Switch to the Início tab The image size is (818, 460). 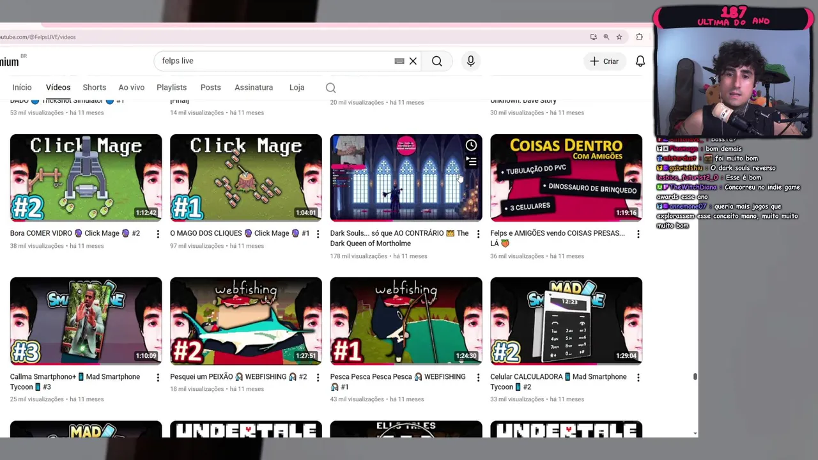22,88
